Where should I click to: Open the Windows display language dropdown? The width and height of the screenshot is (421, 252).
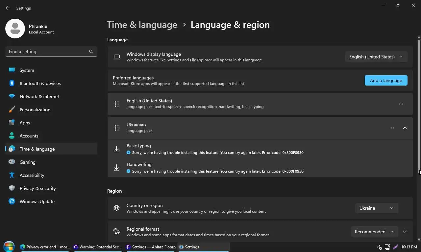click(x=376, y=57)
